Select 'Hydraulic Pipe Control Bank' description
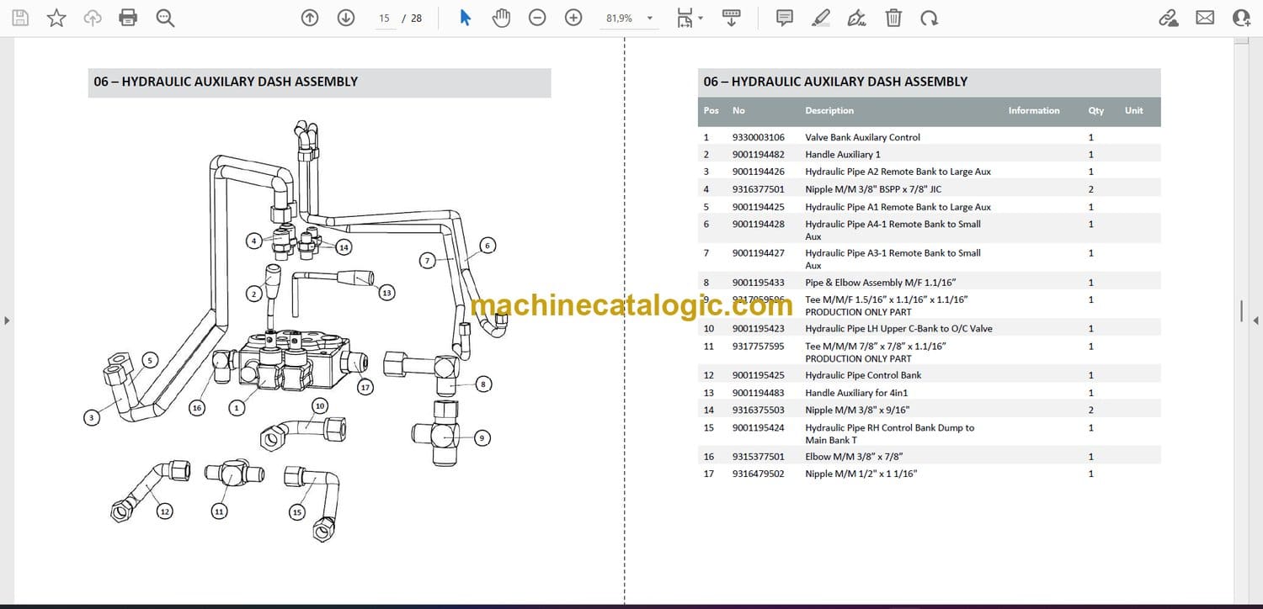The height and width of the screenshot is (609, 1263). [863, 375]
